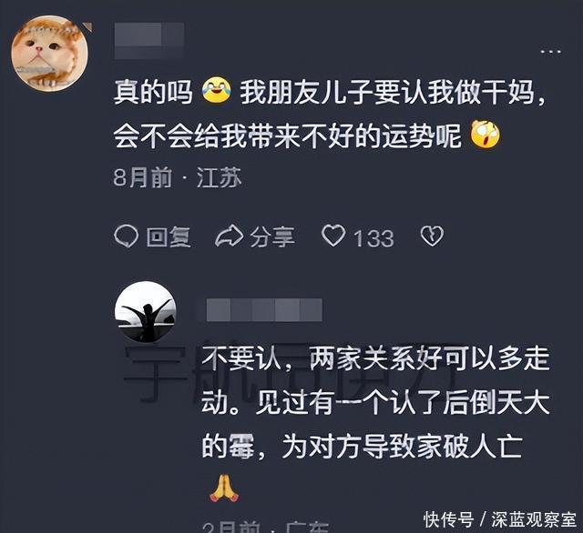Click the laughing-crying emoji in the comment
Screen dimensions: 583x533
pyautogui.click(x=216, y=90)
